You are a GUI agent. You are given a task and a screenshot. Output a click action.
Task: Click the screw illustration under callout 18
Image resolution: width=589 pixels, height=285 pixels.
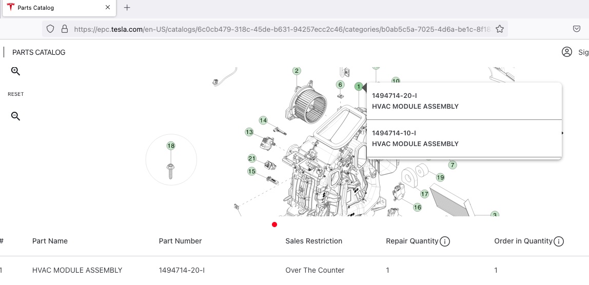tap(170, 171)
